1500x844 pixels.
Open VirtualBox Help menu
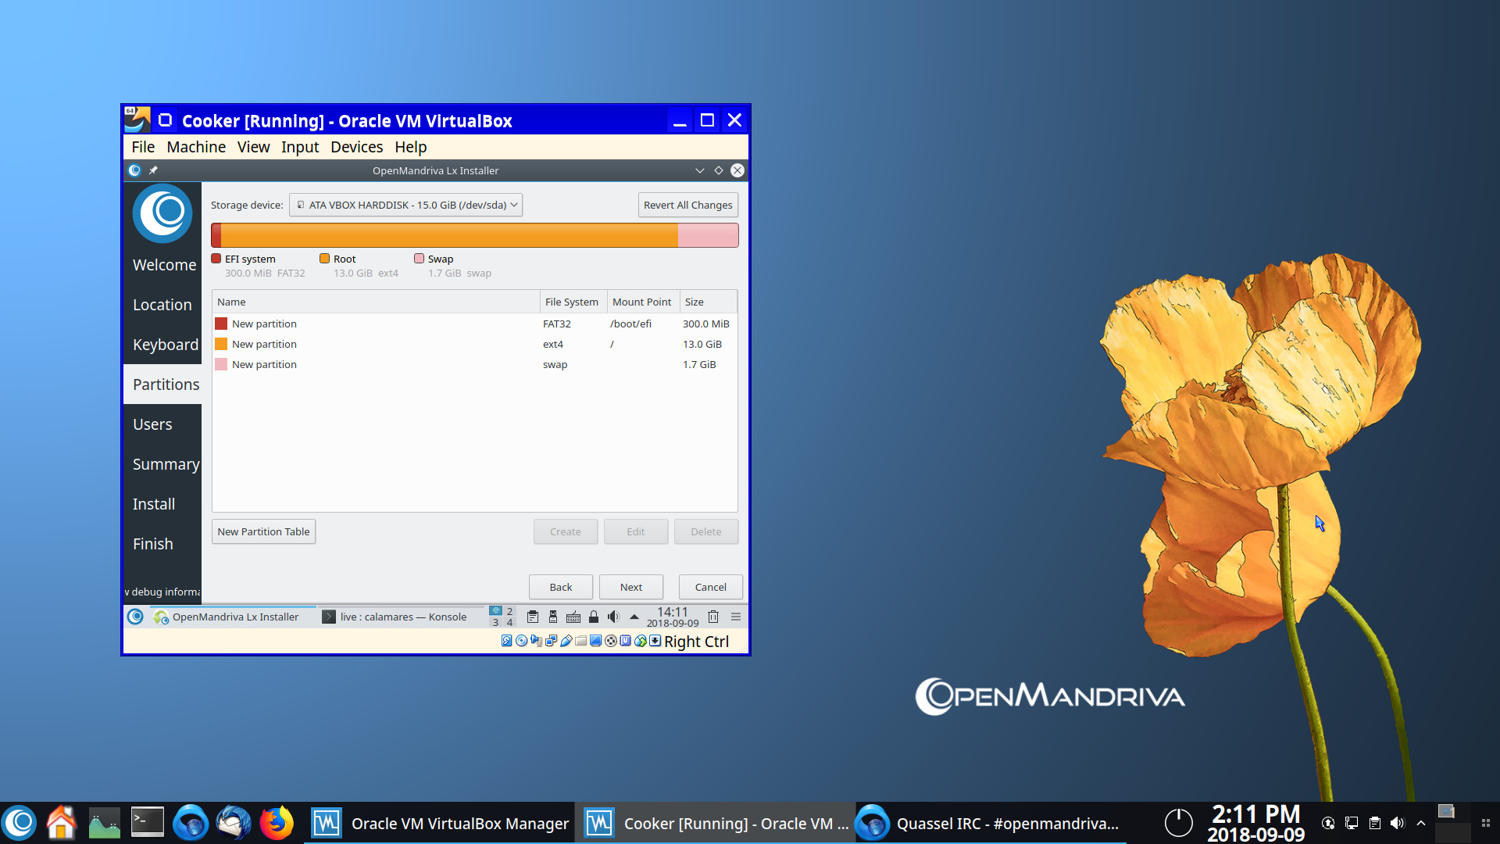410,147
